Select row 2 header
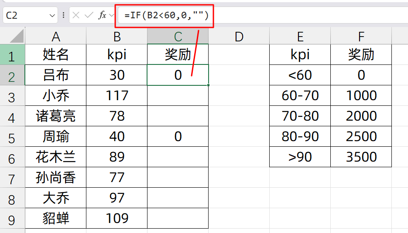408x233 pixels. 12,75
